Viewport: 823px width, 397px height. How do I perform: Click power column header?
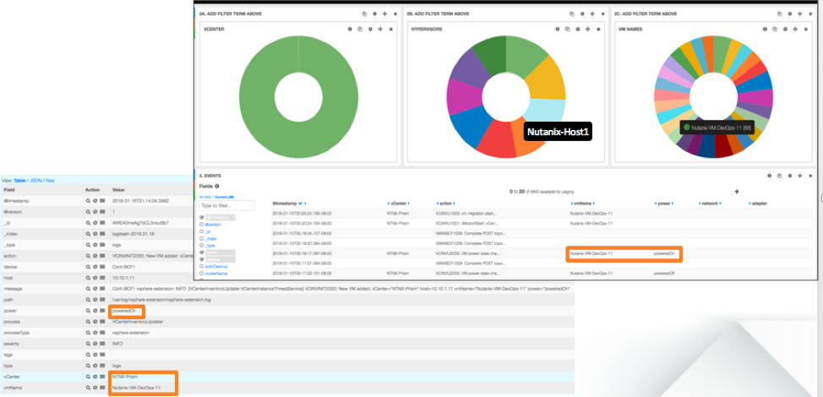click(x=663, y=203)
